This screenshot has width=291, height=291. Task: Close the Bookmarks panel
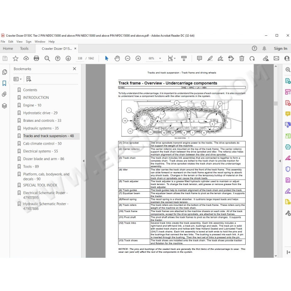click(x=74, y=69)
